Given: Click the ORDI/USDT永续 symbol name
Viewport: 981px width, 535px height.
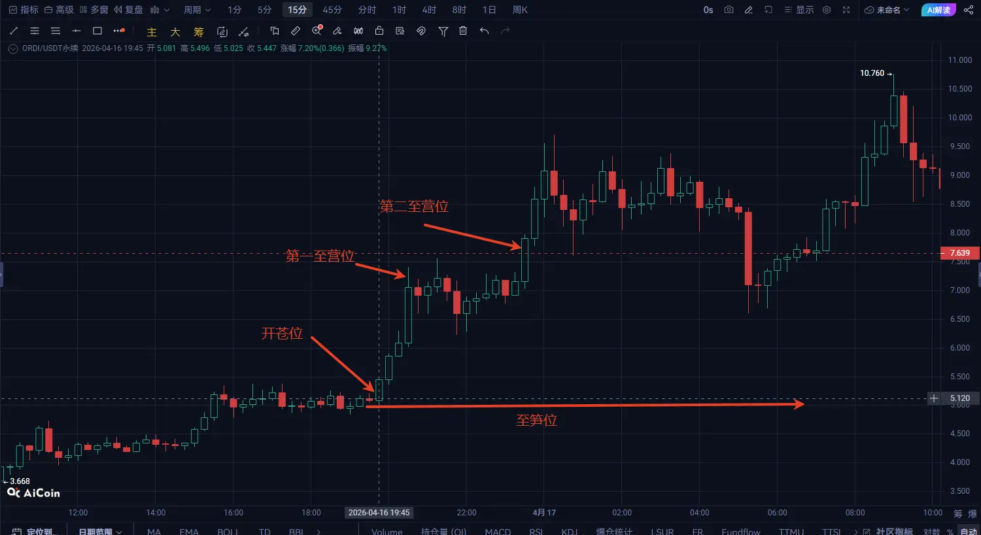Looking at the screenshot, I should tap(50, 48).
